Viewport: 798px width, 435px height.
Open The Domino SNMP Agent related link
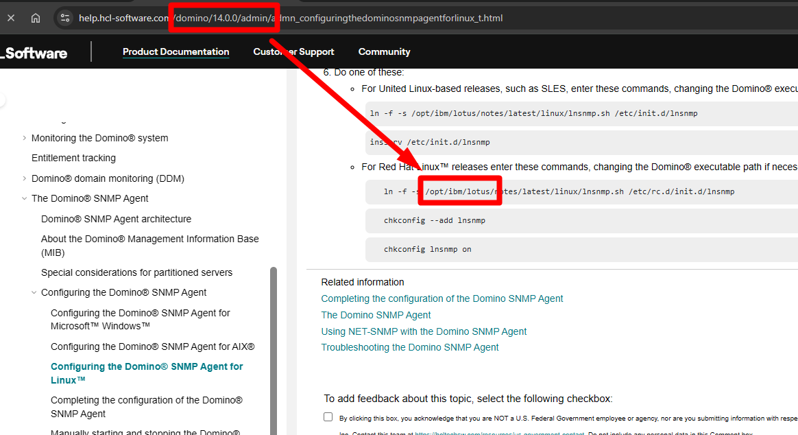(376, 315)
